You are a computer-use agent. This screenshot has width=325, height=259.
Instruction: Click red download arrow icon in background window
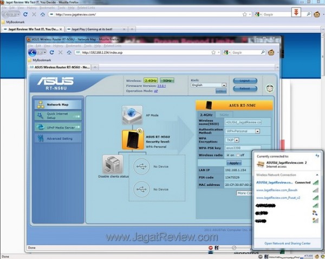pos(296,12)
